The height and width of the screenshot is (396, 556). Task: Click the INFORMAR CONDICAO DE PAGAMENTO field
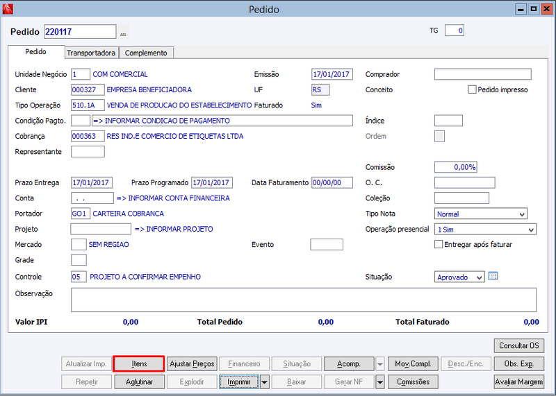point(222,121)
